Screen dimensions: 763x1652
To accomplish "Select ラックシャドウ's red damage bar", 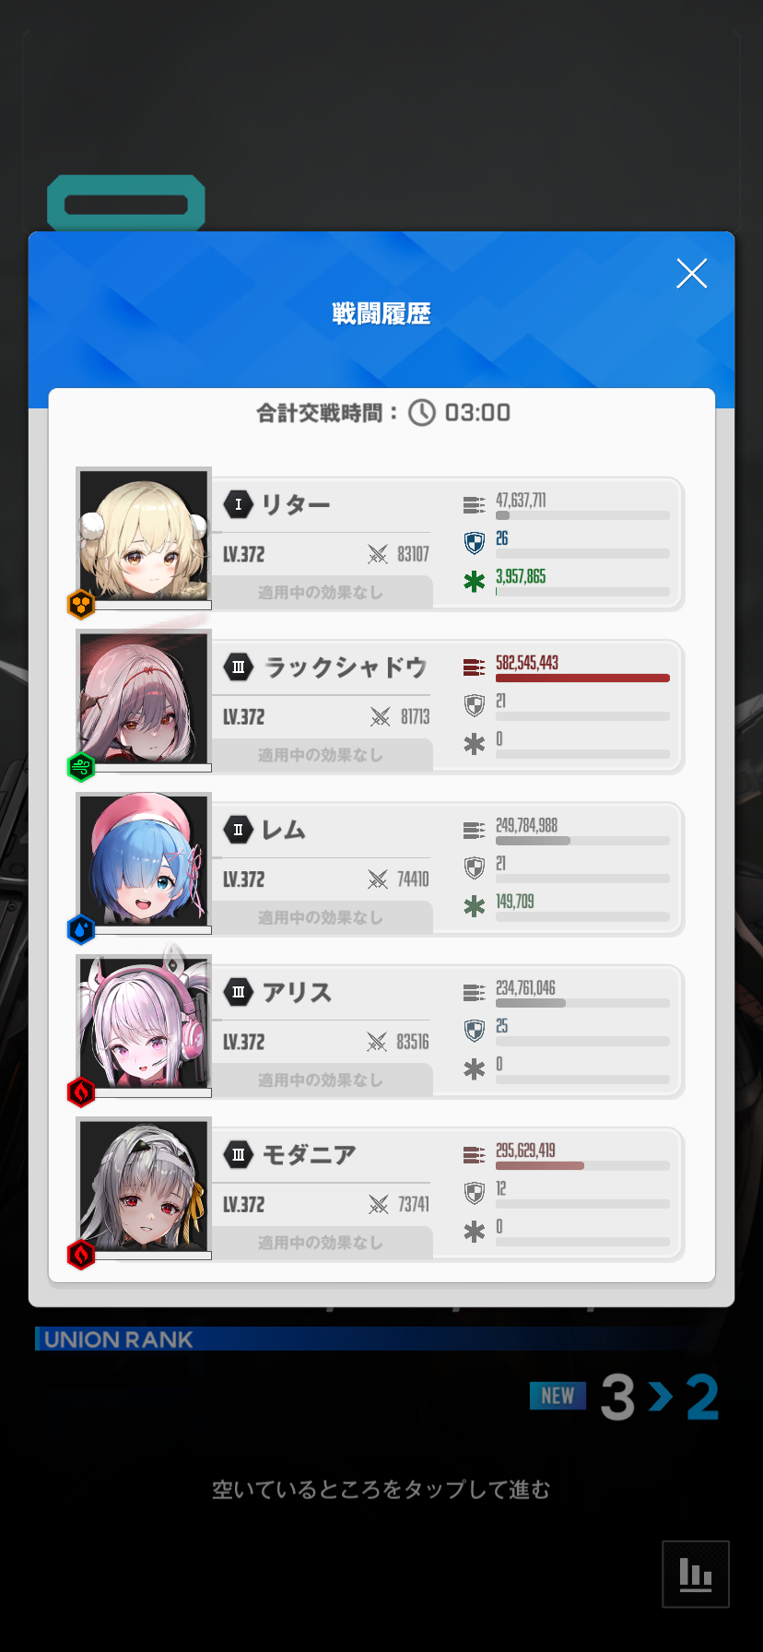I will tap(582, 678).
